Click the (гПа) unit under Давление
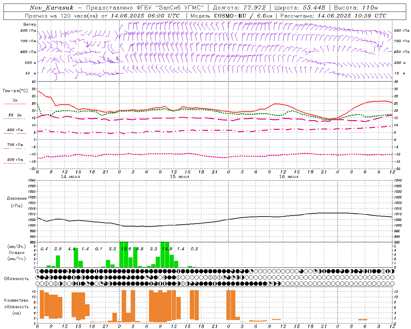Screen dimensions: 411x329 [x=17, y=206]
